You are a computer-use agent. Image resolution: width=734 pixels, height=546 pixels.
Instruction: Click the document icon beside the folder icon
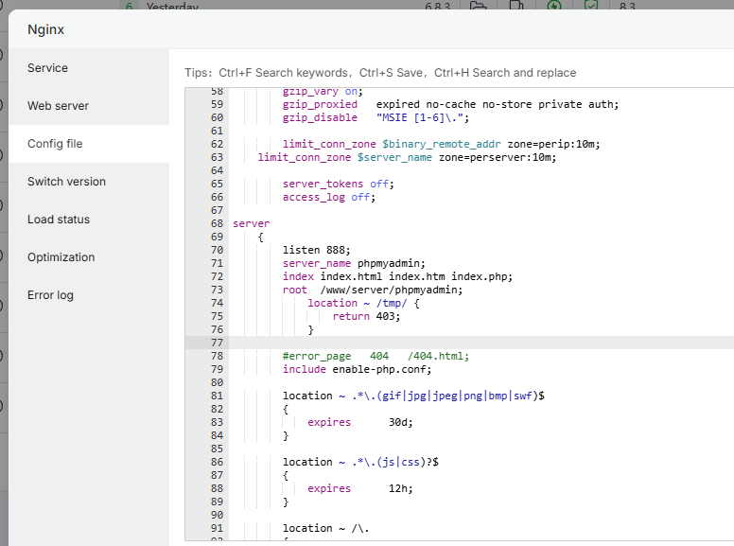516,6
